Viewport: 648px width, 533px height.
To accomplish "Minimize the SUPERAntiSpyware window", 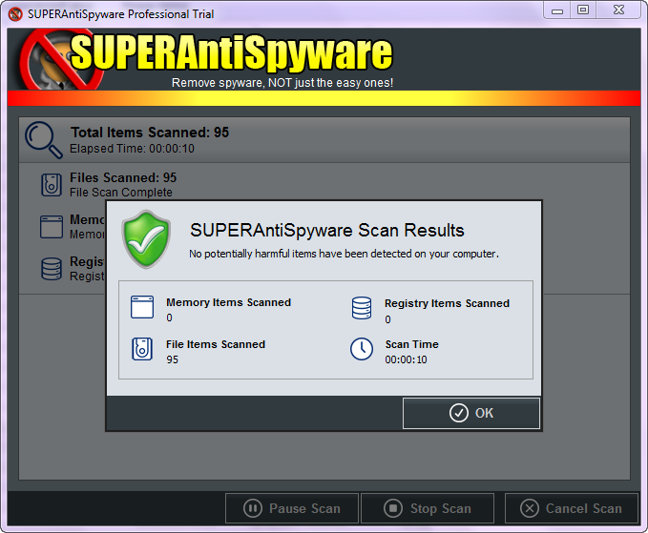I will [x=557, y=10].
